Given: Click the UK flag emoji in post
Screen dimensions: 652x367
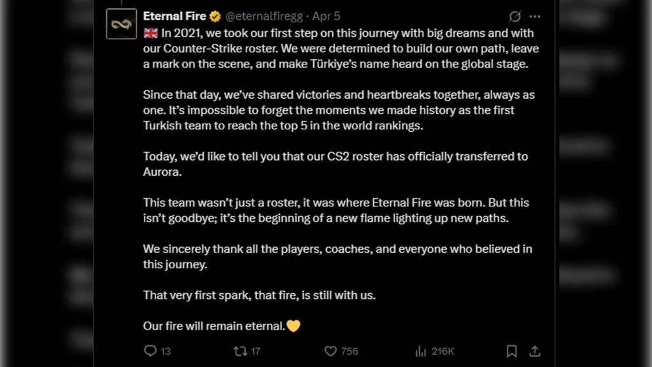Looking at the screenshot, I should point(150,33).
